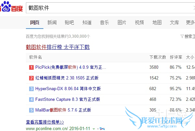The image size is (195, 131).
Task: Expand the green dropdown arrow beside 2016-01-11
Action: point(94,129)
